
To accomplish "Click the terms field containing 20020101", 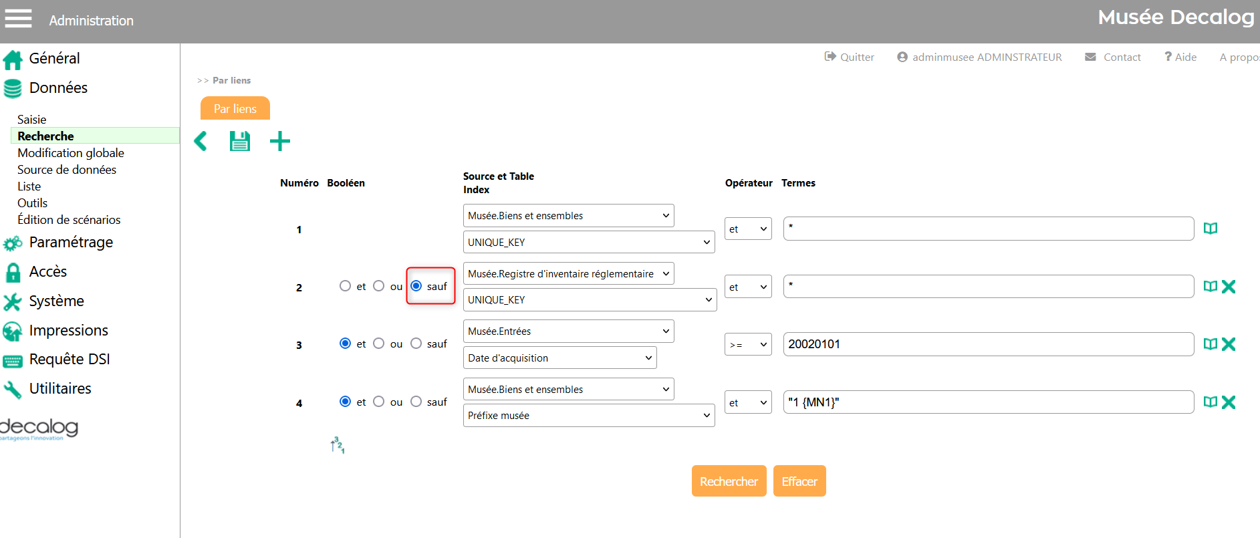I will point(988,344).
